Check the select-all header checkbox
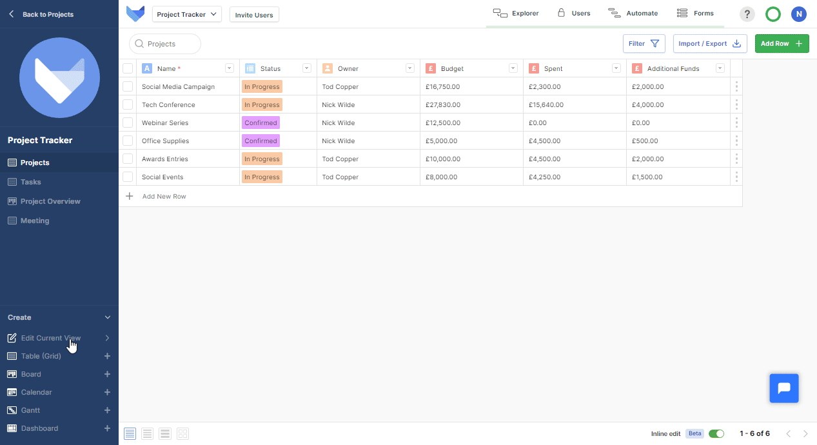The image size is (817, 445). tap(128, 68)
